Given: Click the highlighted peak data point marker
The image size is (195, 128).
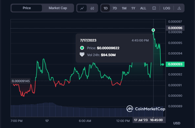Looking at the screenshot, I should (x=153, y=30).
